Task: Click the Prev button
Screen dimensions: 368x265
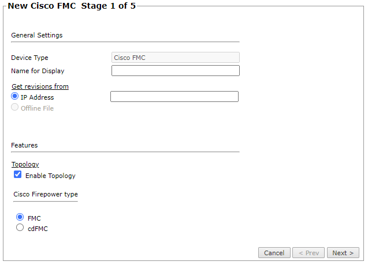Action: click(x=306, y=253)
